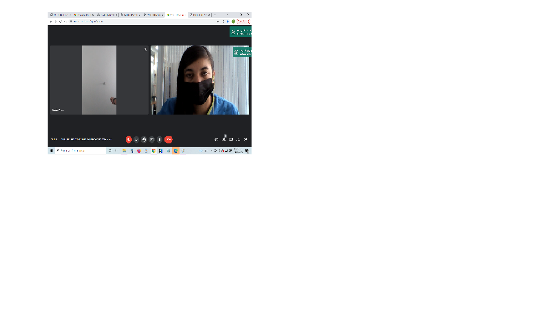The height and width of the screenshot is (312, 556).
Task: Click the Present now screen-share icon
Action: [152, 139]
